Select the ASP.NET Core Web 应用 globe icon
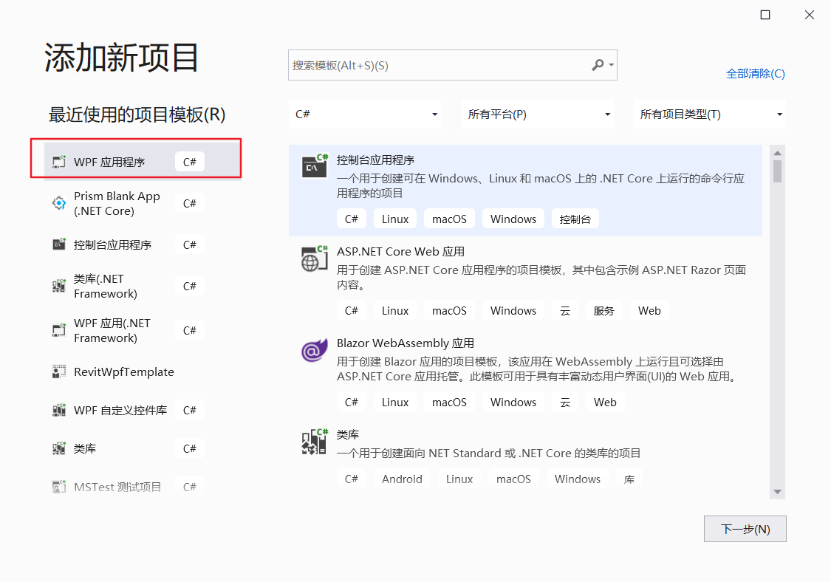 [315, 259]
